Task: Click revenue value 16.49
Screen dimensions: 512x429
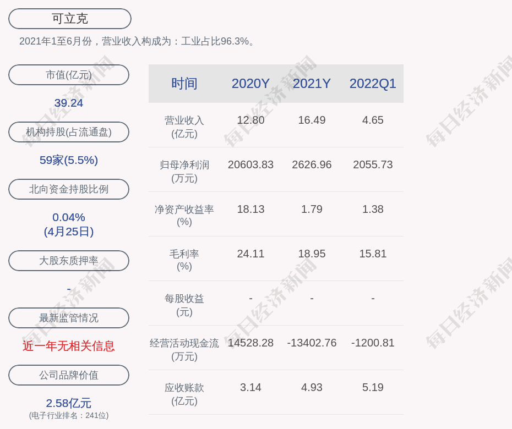Action: (312, 120)
